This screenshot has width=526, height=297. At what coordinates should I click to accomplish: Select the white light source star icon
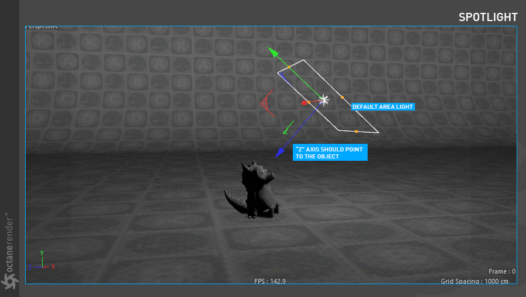click(x=323, y=100)
